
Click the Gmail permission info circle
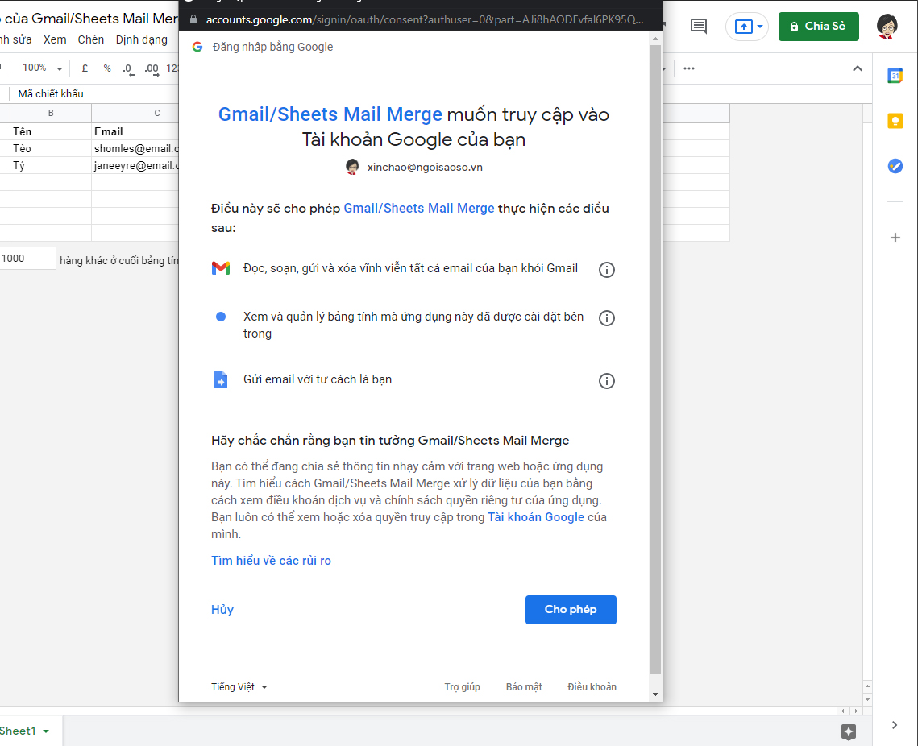[607, 270]
